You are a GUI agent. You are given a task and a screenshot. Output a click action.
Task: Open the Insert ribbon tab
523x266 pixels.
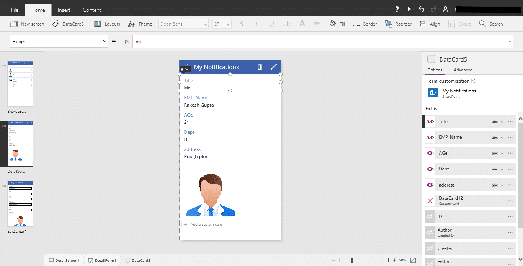pyautogui.click(x=64, y=10)
